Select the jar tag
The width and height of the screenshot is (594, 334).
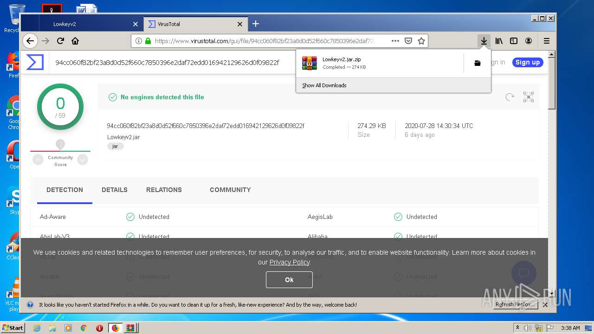115,146
